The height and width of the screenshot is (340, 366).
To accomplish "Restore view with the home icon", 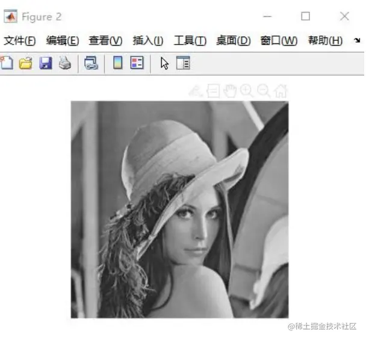I will 281,90.
